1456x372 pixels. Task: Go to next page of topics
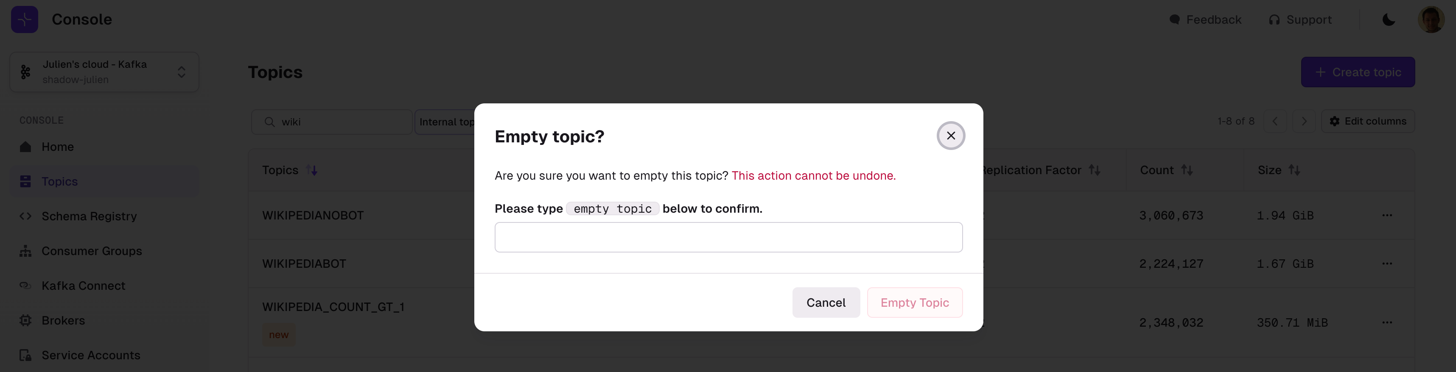tap(1304, 121)
